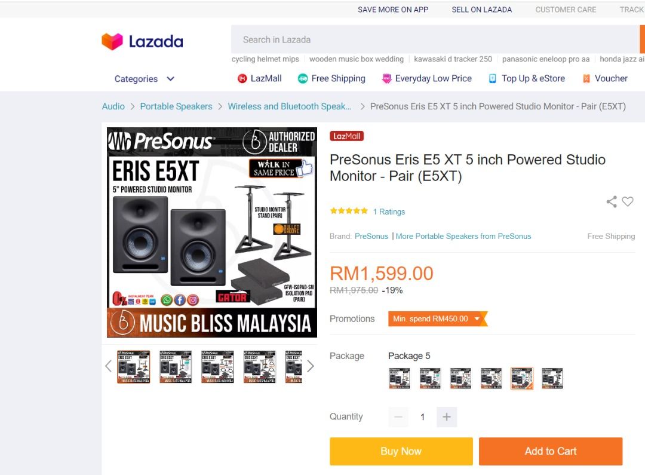
Task: Open the Voucher page
Action: pyautogui.click(x=605, y=78)
